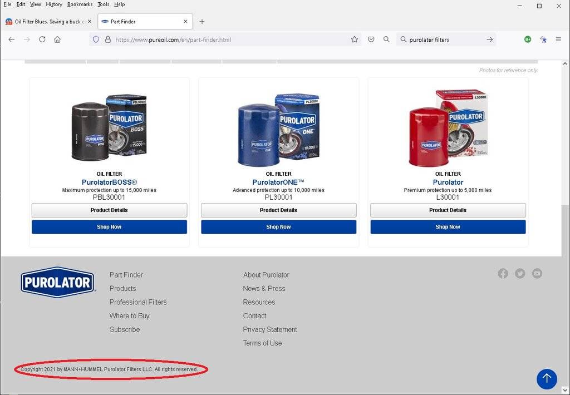Open a new browser tab

pos(202,22)
